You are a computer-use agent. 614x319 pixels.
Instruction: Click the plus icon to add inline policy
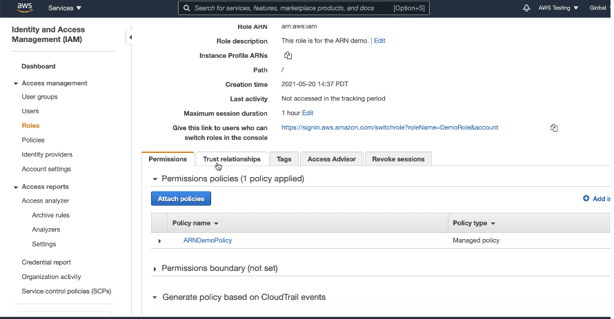tap(586, 198)
